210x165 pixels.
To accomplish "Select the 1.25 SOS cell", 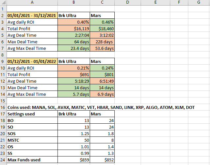I will [x=74, y=133].
